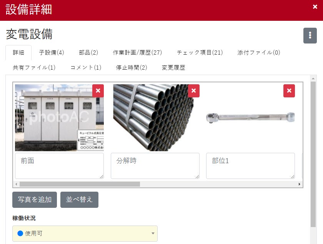This screenshot has width=323, height=244.
Task: Open the three-dot options menu
Action: (x=310, y=35)
